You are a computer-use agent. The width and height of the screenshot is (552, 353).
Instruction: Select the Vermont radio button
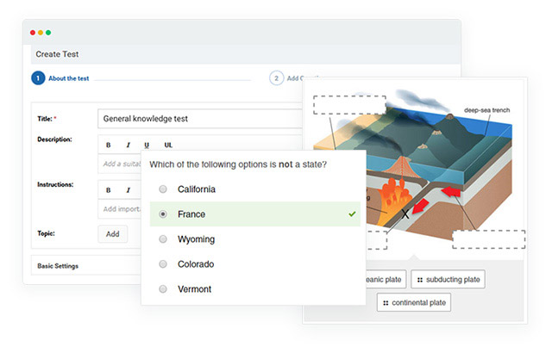pos(163,289)
